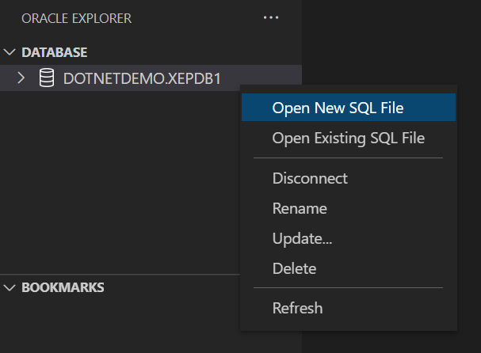Select Open Existing SQL File
This screenshot has height=353, width=481.
tap(348, 139)
